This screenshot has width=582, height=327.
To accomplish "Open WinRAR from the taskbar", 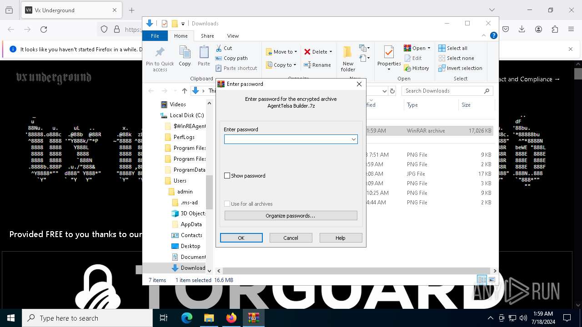I will pyautogui.click(x=254, y=318).
